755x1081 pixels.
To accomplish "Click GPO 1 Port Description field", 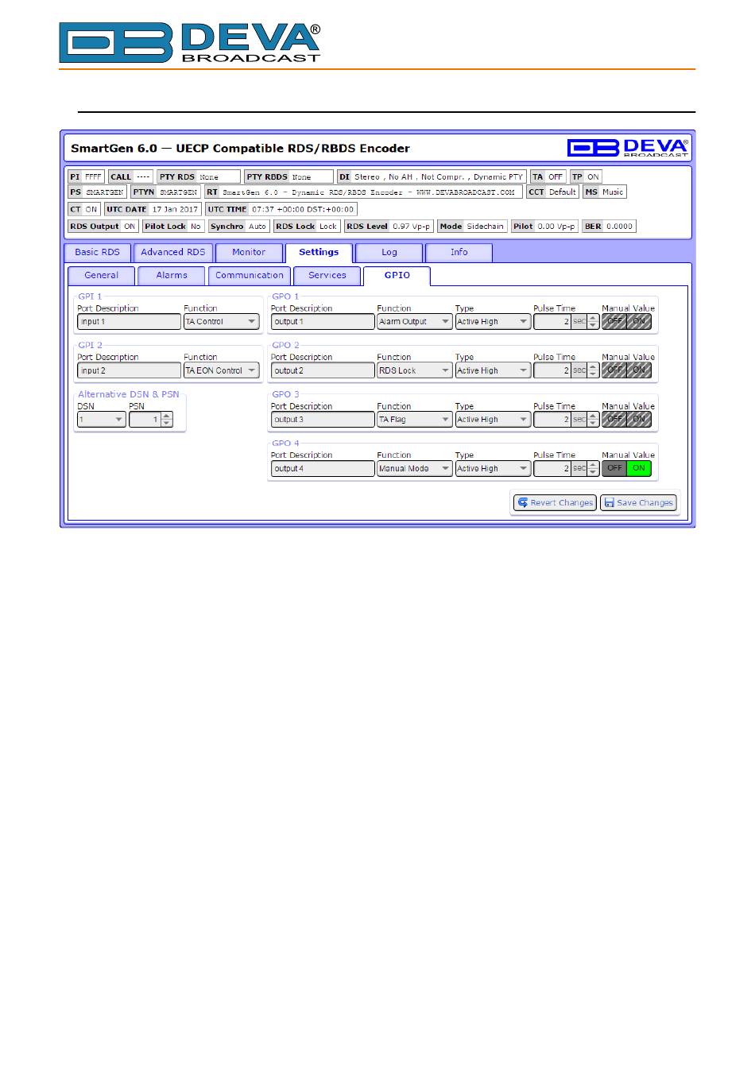I will (323, 322).
